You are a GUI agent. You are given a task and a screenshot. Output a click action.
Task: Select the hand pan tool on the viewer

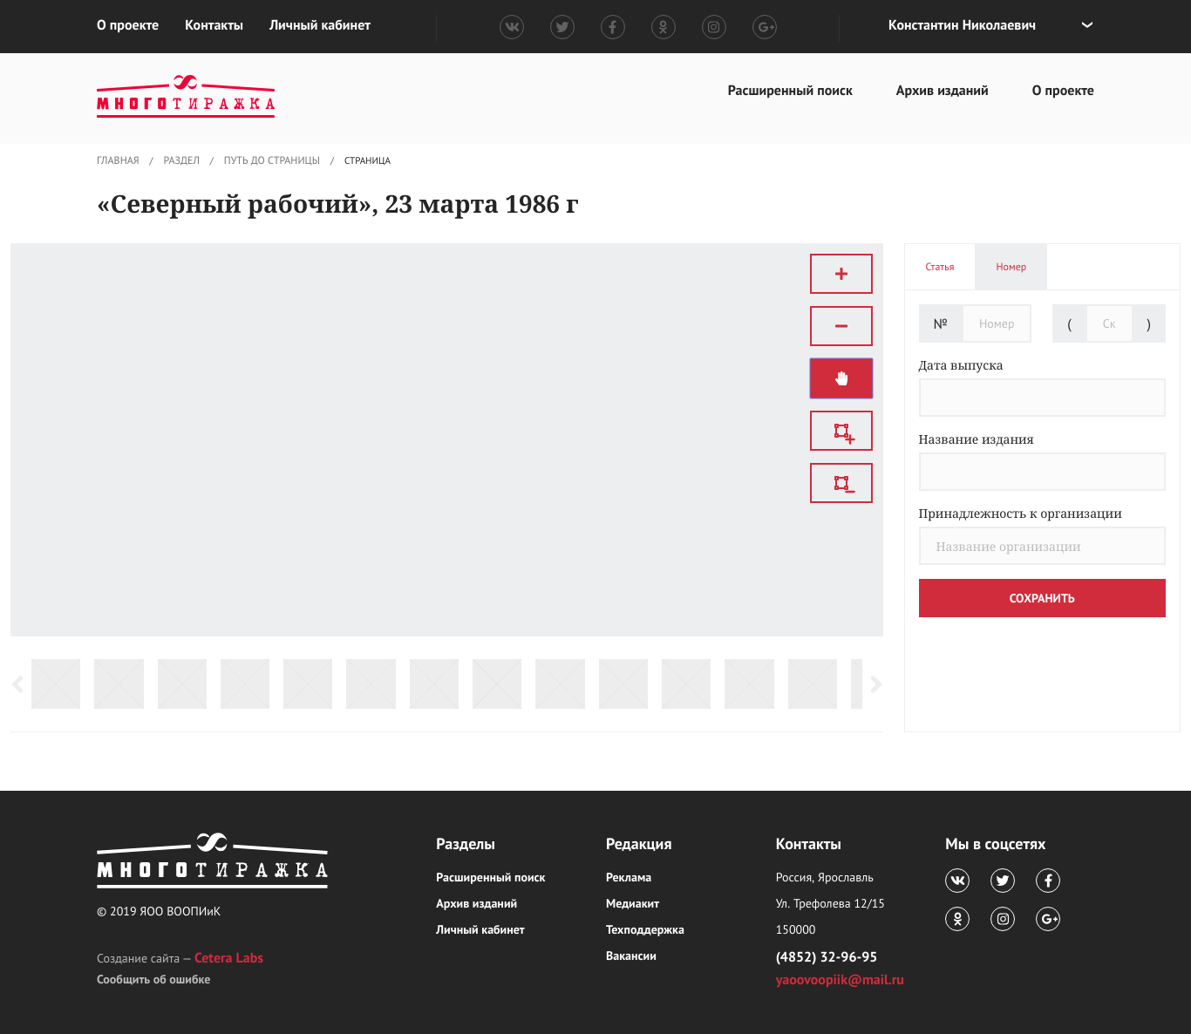[x=841, y=378]
